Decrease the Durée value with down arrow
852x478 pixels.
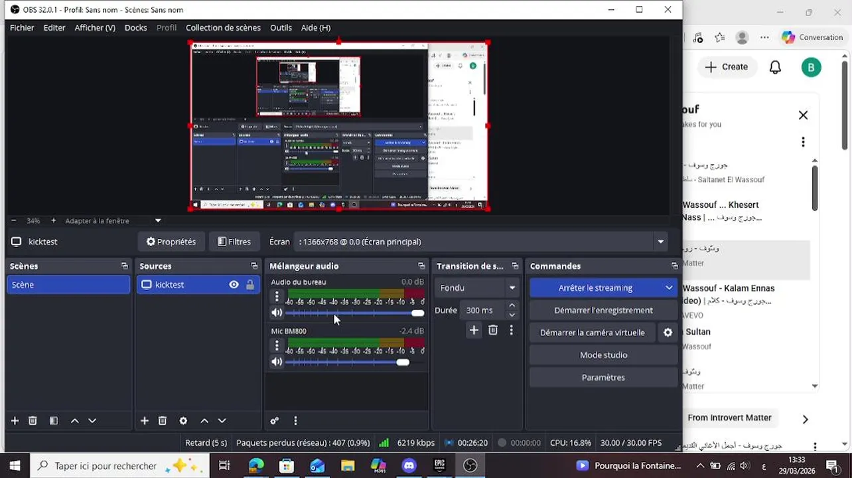click(512, 315)
